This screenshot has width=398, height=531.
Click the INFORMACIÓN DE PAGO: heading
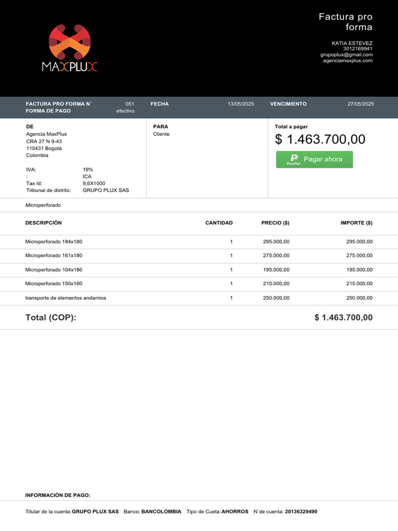[x=58, y=495]
